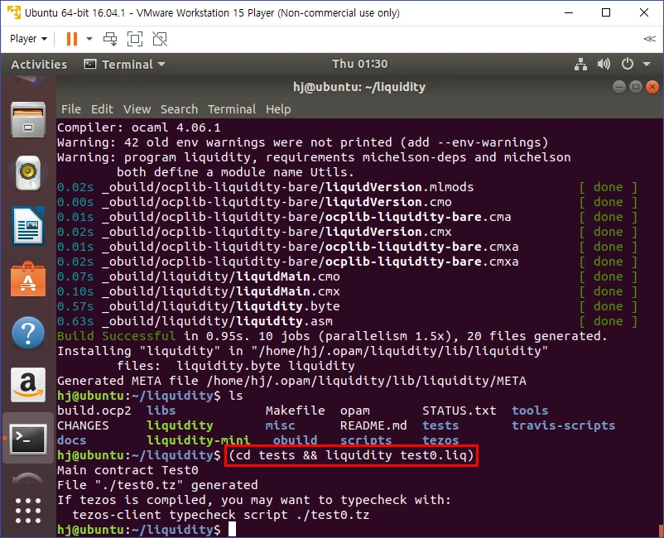Viewport: 664px width, 538px height.
Task: Open the network status icon
Action: click(580, 65)
